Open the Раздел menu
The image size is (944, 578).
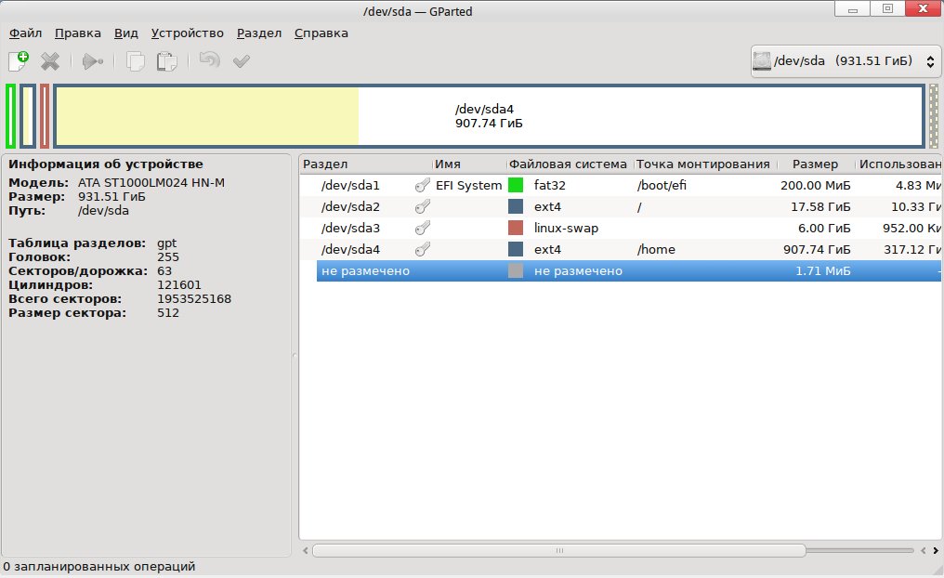(259, 33)
